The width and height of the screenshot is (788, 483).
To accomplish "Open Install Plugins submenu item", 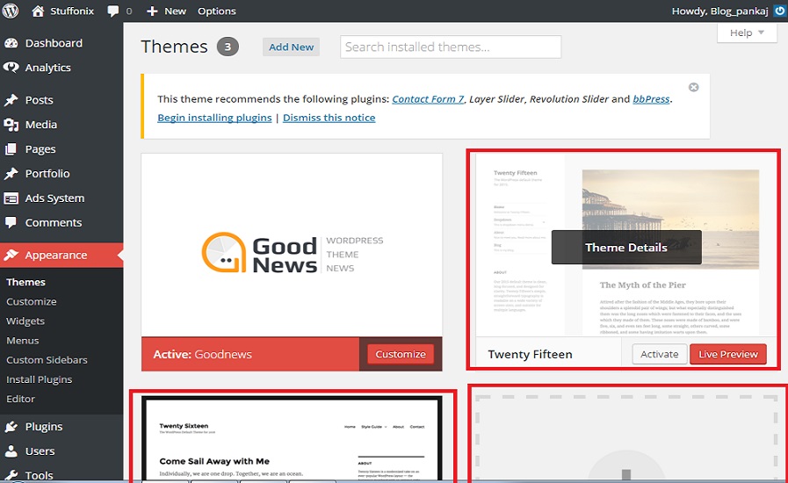I will pos(40,379).
